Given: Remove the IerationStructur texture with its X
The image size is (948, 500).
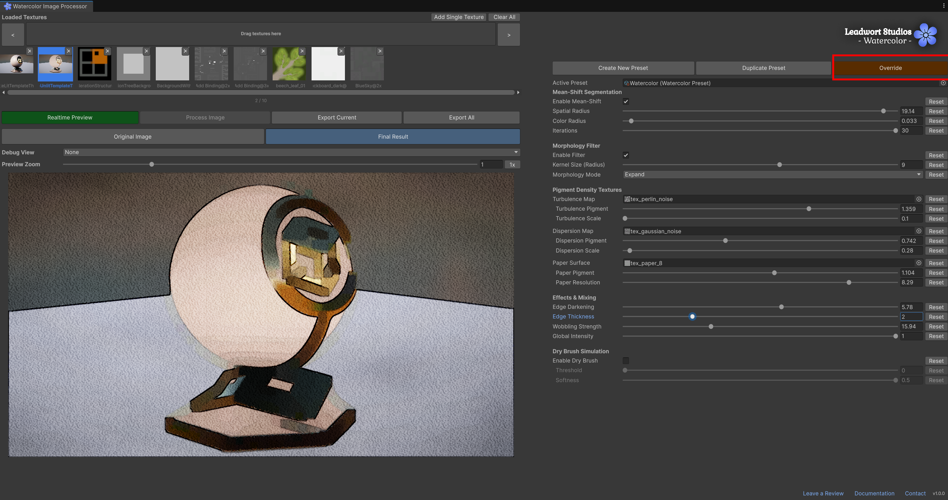Looking at the screenshot, I should (108, 51).
